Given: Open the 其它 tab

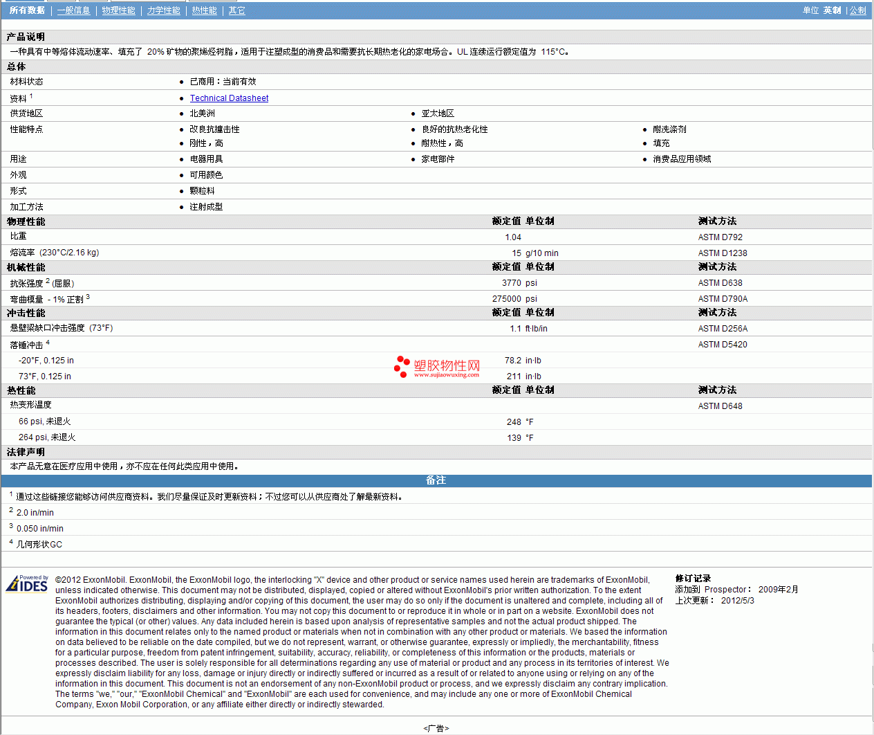Looking at the screenshot, I should [236, 10].
